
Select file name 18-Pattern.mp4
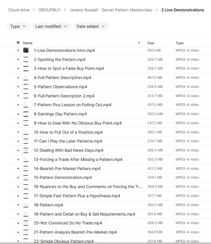(x=48, y=205)
